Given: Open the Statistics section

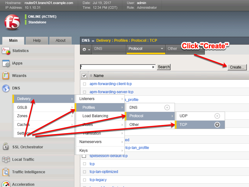Looking at the screenshot, I should [37, 51].
